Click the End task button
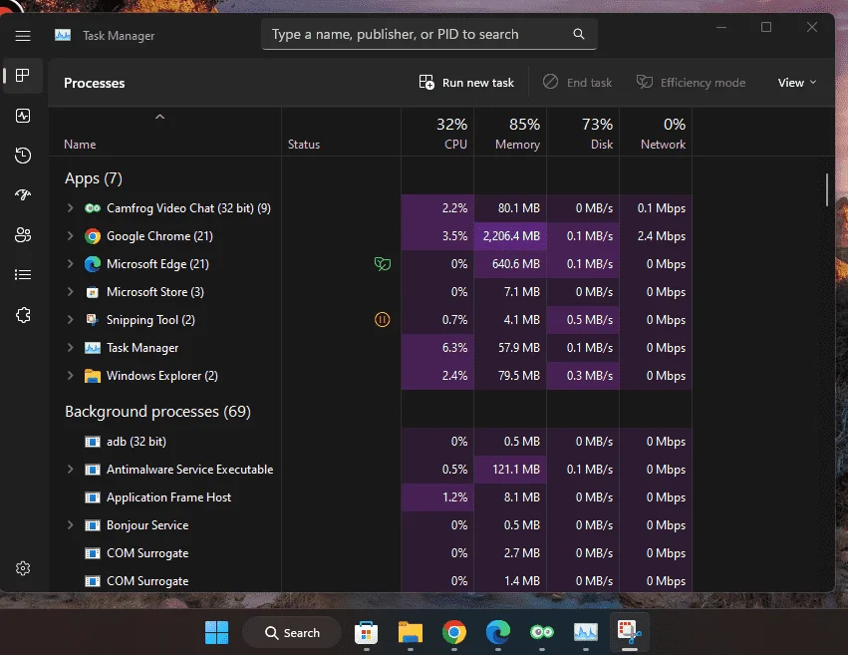The height and width of the screenshot is (655, 848). (x=577, y=83)
